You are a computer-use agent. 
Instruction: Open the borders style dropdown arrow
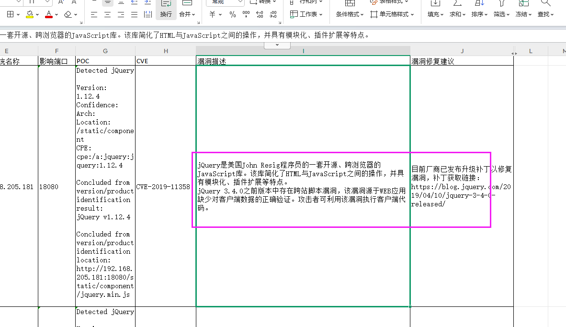pyautogui.click(x=18, y=14)
